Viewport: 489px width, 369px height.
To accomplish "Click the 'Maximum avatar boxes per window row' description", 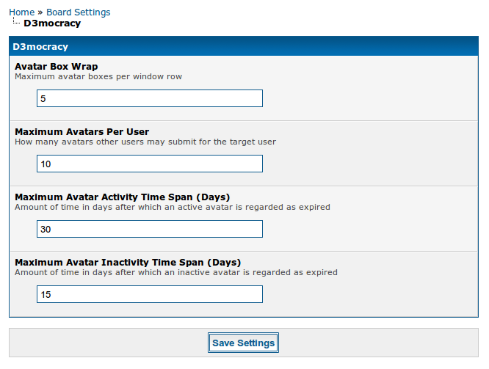I will point(98,76).
